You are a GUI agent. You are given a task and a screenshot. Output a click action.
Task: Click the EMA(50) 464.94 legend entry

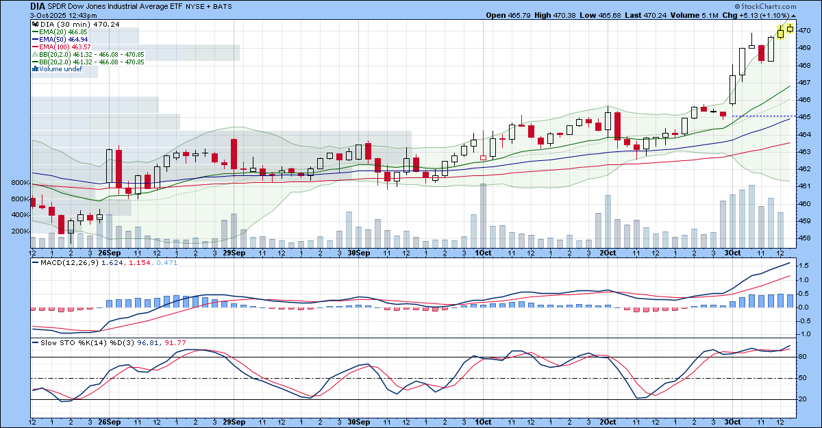point(63,39)
